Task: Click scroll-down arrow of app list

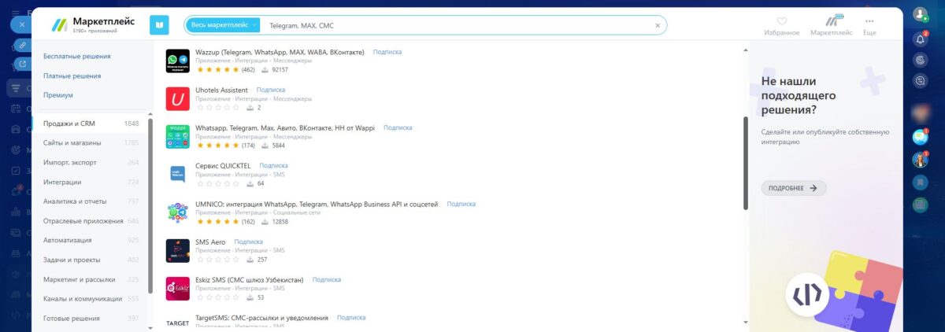Action: 745,323
